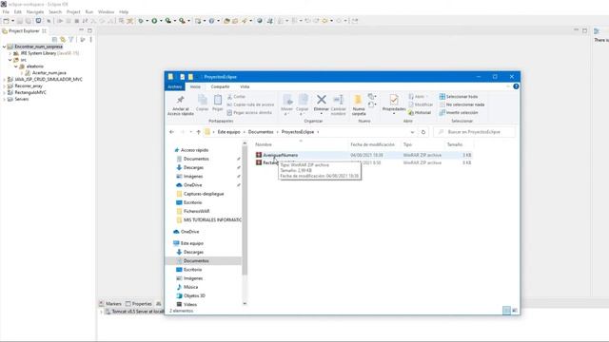Expand RectanguloMVC project node
The height and width of the screenshot is (342, 609).
[x=4, y=92]
